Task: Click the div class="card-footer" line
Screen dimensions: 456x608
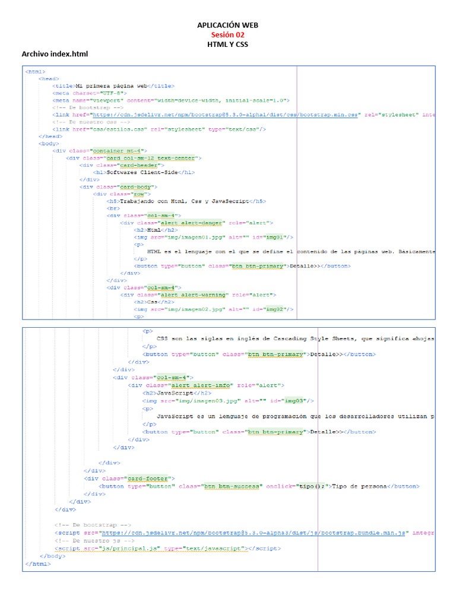Action: click(129, 479)
